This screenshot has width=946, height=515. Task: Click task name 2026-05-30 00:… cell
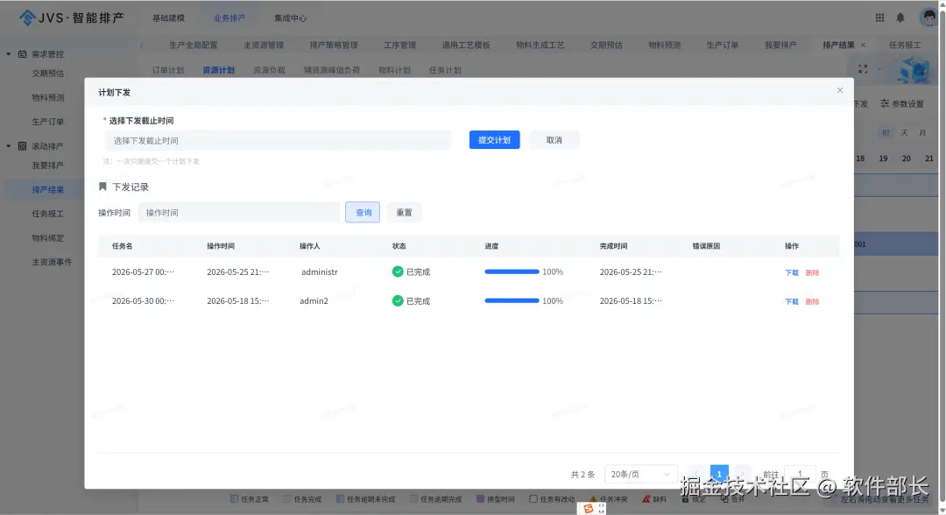143,301
